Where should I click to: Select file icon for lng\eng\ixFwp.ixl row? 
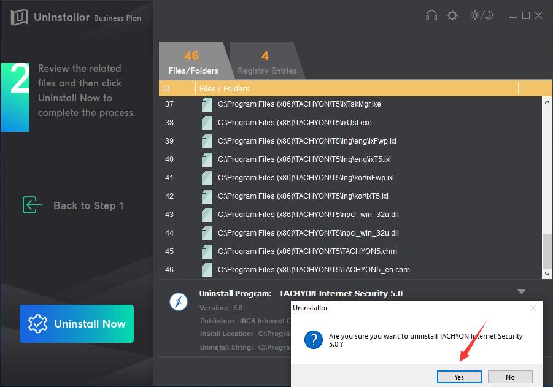click(x=207, y=141)
